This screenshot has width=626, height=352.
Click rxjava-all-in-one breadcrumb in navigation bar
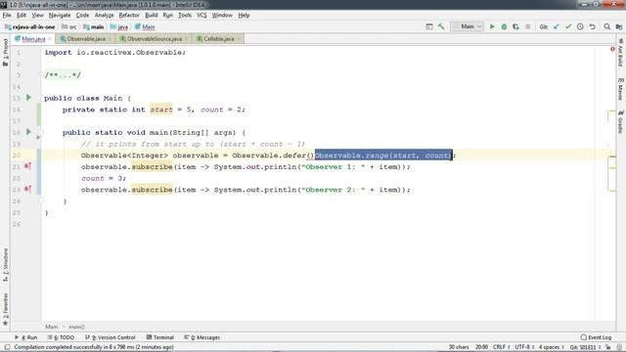pyautogui.click(x=29, y=26)
